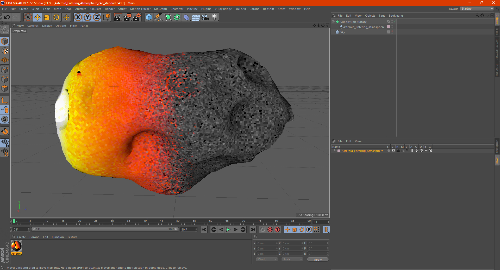Select the Asteroid material thumbnail

pyautogui.click(x=16, y=246)
